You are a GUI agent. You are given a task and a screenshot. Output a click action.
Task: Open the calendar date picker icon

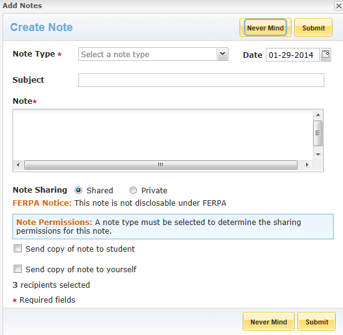click(x=326, y=55)
